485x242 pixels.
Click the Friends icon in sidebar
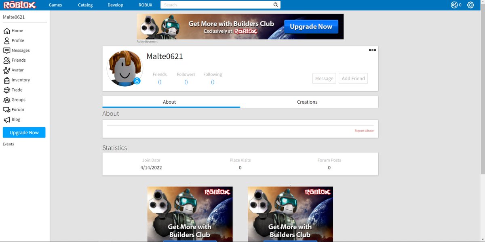coord(6,60)
